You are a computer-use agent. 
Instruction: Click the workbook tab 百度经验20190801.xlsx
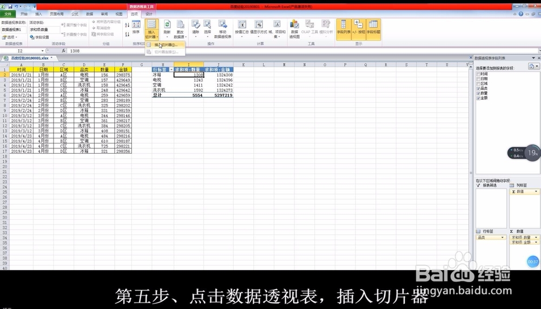click(x=29, y=58)
